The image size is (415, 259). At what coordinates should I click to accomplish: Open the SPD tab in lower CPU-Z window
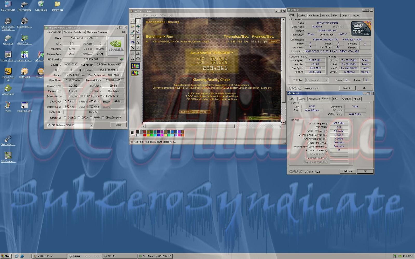pyautogui.click(x=335, y=99)
